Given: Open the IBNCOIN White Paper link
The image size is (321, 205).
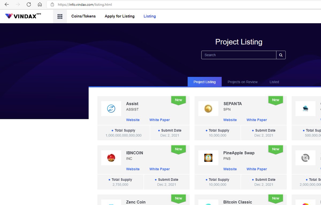Looking at the screenshot, I should point(159,169).
